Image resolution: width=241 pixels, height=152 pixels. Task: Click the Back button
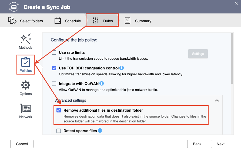tap(197, 144)
